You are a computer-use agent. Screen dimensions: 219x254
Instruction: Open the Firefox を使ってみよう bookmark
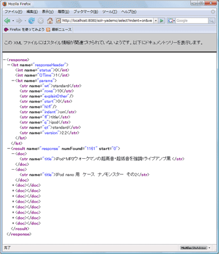tap(24, 30)
